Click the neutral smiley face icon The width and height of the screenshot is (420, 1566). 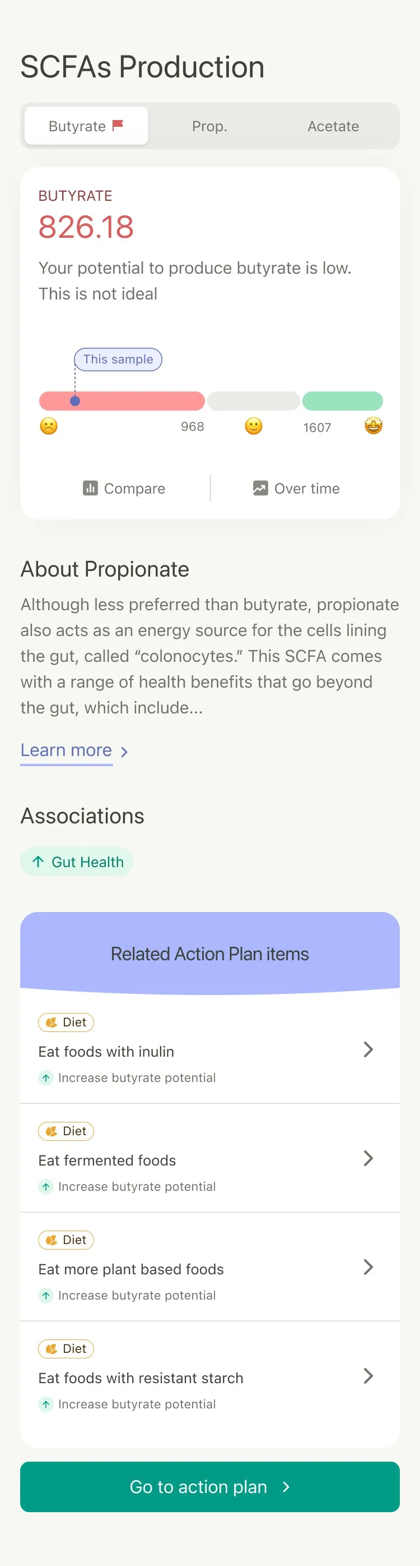(x=254, y=426)
